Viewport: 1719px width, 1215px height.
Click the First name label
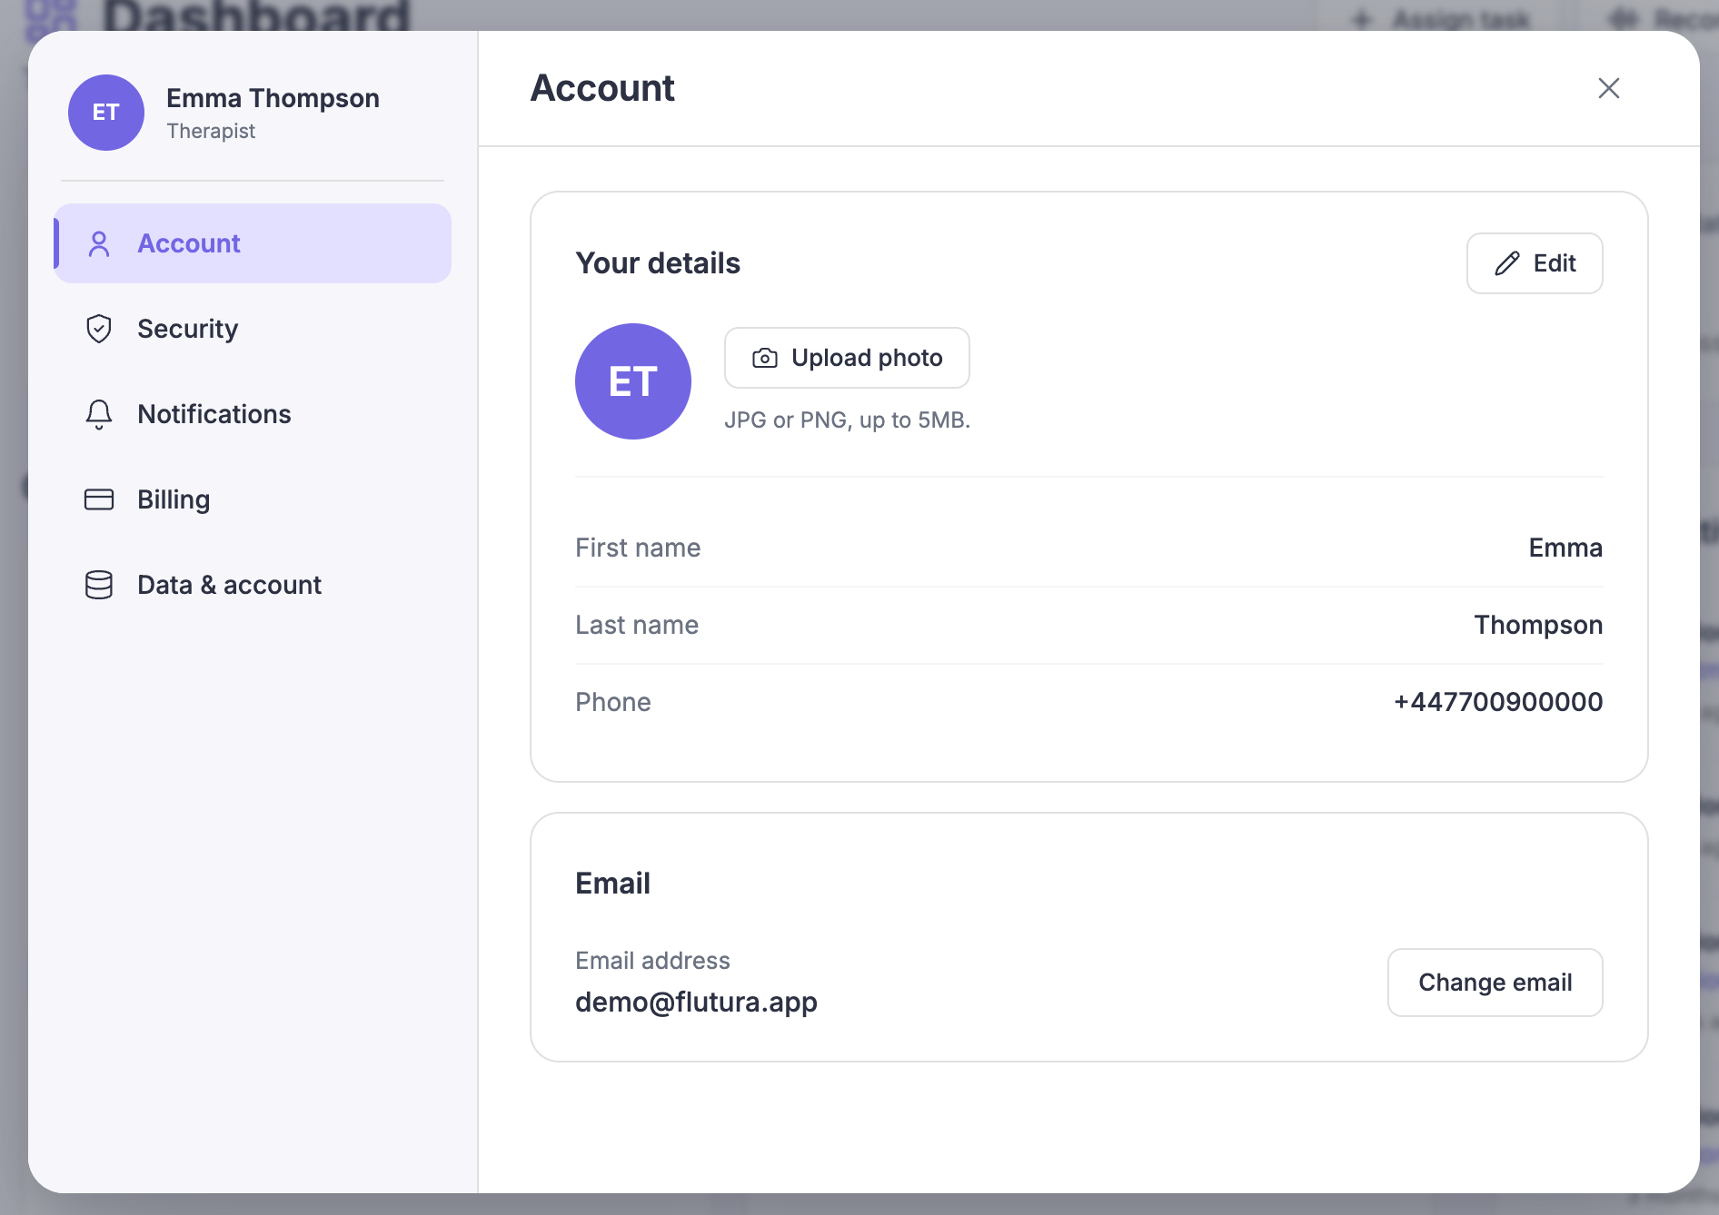638,548
